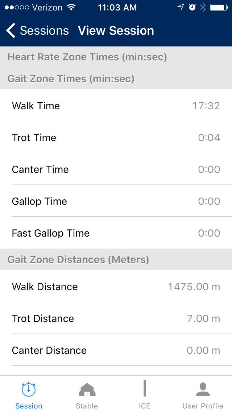Tap the Wi-Fi signal icon
The width and height of the screenshot is (232, 411).
pyautogui.click(x=71, y=8)
